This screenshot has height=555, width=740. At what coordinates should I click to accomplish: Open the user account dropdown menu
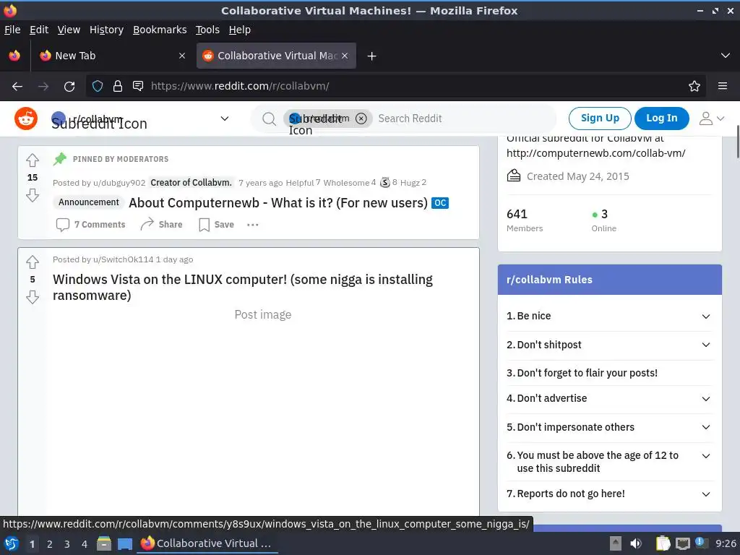tap(711, 119)
